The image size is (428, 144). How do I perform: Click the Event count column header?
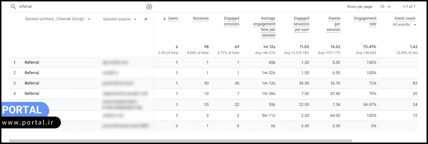405,19
